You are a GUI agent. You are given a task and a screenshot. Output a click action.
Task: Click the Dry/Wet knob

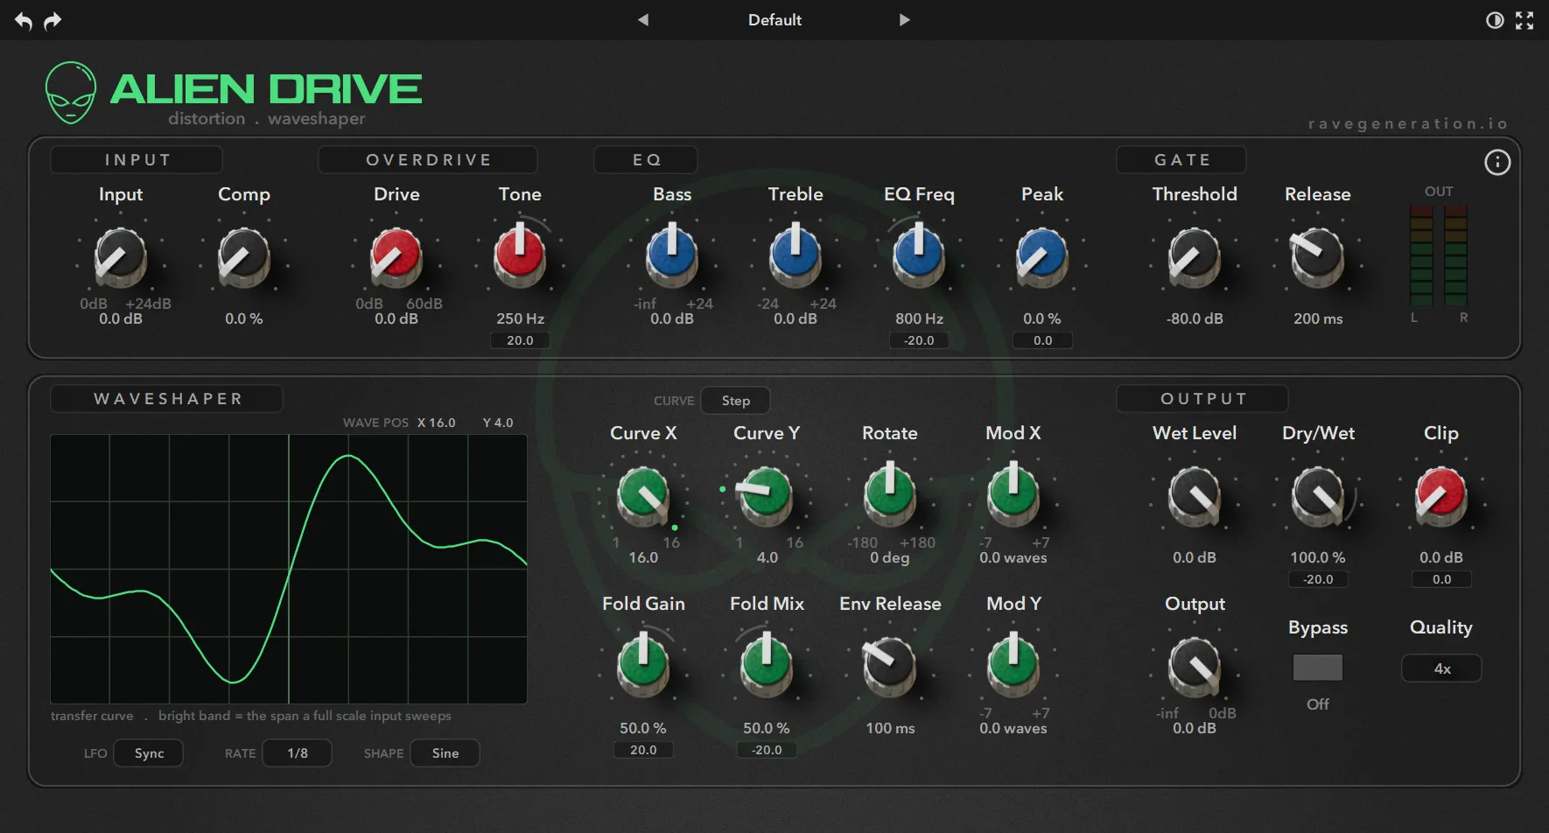[x=1318, y=495]
